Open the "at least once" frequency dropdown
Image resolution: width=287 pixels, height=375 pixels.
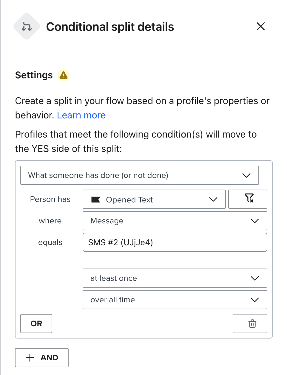tap(175, 278)
